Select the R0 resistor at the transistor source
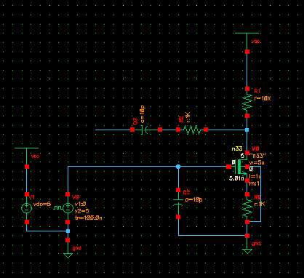Viewport: 304px width, 278px height. (x=247, y=208)
